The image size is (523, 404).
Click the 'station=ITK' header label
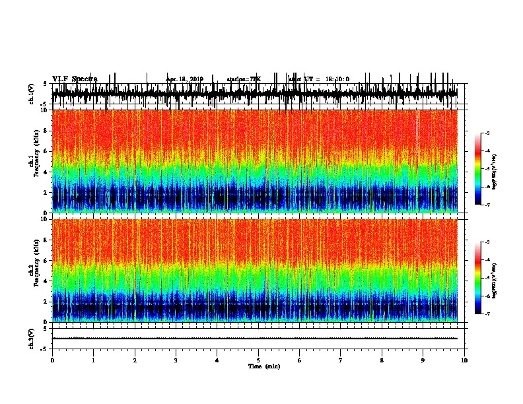click(x=244, y=79)
